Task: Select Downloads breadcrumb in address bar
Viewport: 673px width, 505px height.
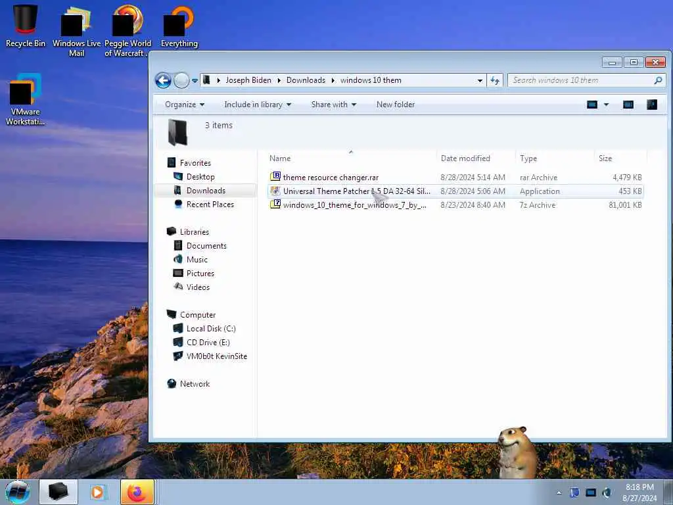Action: pyautogui.click(x=306, y=80)
